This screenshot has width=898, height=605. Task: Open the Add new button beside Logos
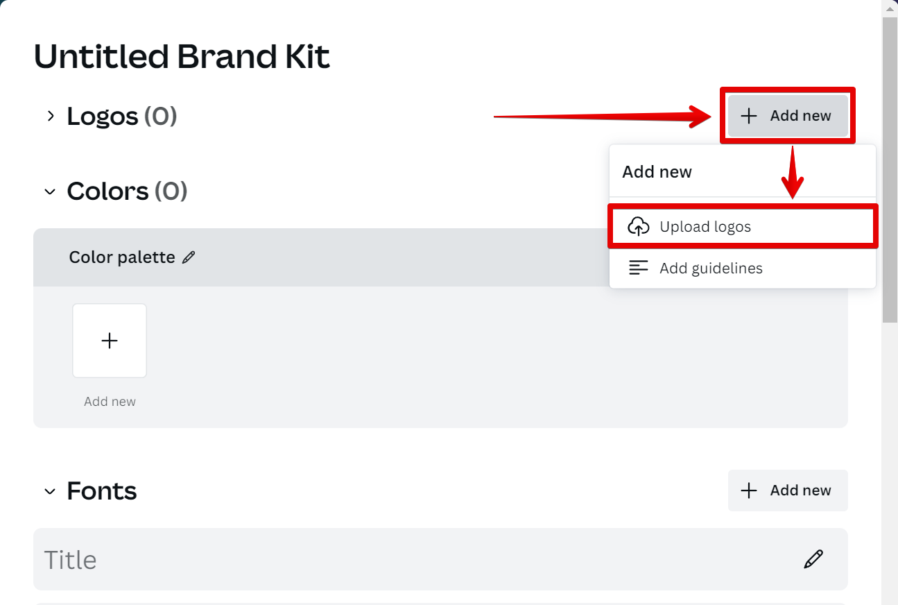click(787, 116)
